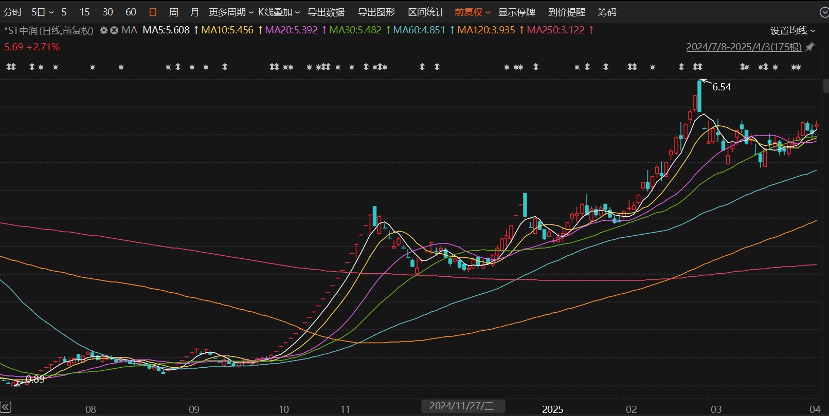Click the 2024/11/27 date label on the time axis
The width and height of the screenshot is (829, 416).
pyautogui.click(x=463, y=406)
